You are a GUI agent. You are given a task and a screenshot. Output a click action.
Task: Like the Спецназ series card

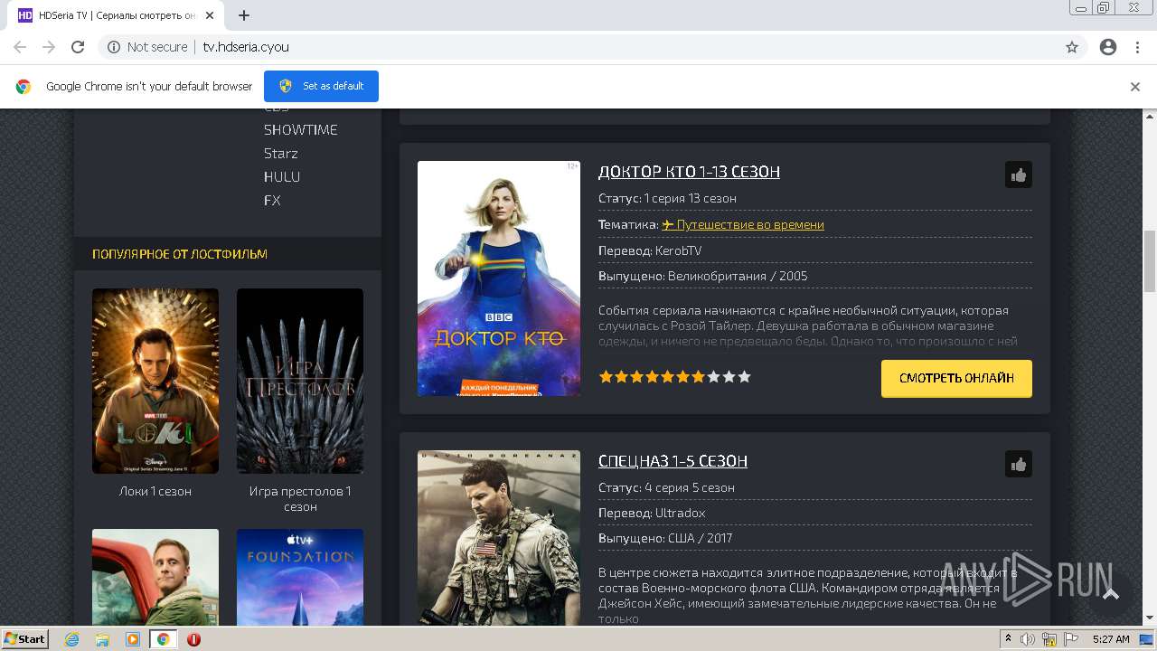(1019, 465)
